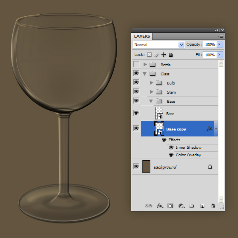Open the blend mode Normal dropdown
Screen dimensions: 238x238
tap(181, 44)
